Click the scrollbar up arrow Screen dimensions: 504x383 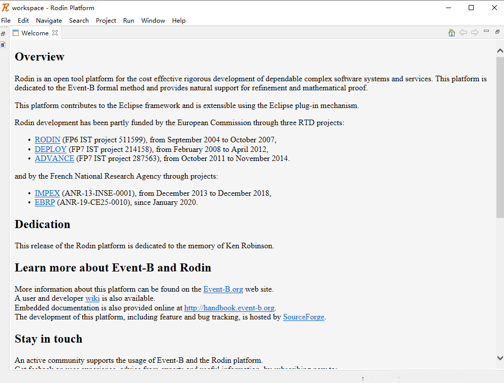point(500,51)
